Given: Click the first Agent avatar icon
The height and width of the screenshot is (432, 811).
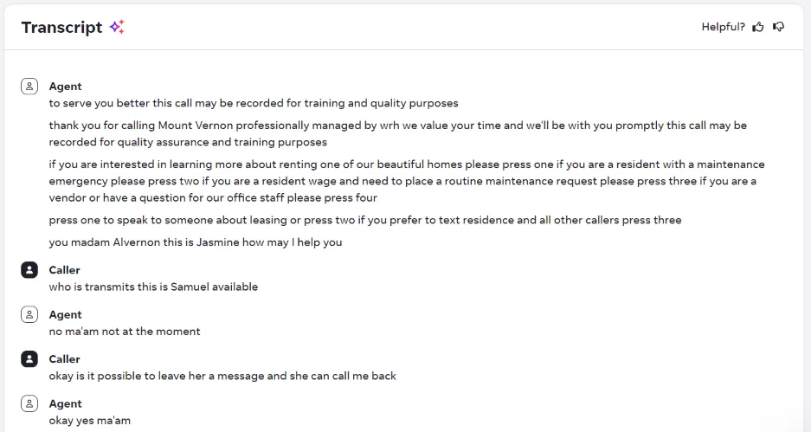Looking at the screenshot, I should pyautogui.click(x=29, y=87).
